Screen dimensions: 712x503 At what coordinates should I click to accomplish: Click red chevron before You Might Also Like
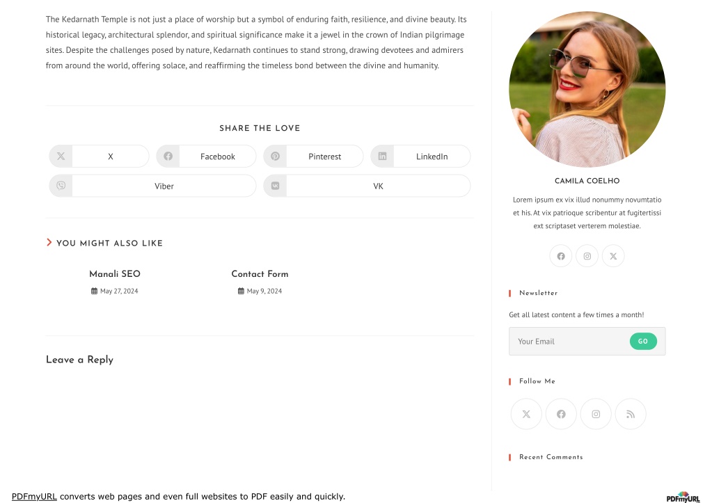point(49,243)
